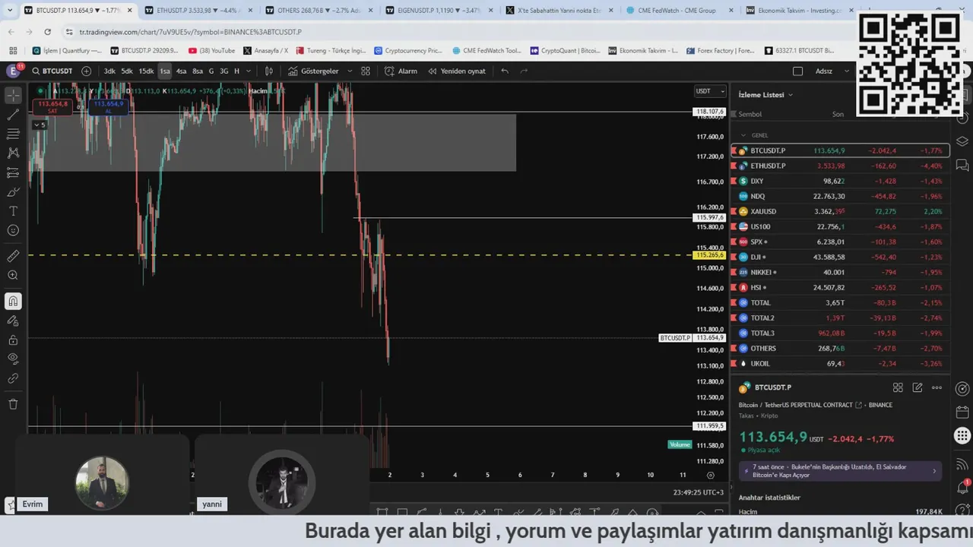Screen dimensions: 973x547
Task: Open the Fibonacci tools group
Action: click(x=13, y=134)
